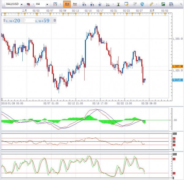Click the S sell price 1,317.20
Screen dimensions: 184x180
click(x=12, y=21)
